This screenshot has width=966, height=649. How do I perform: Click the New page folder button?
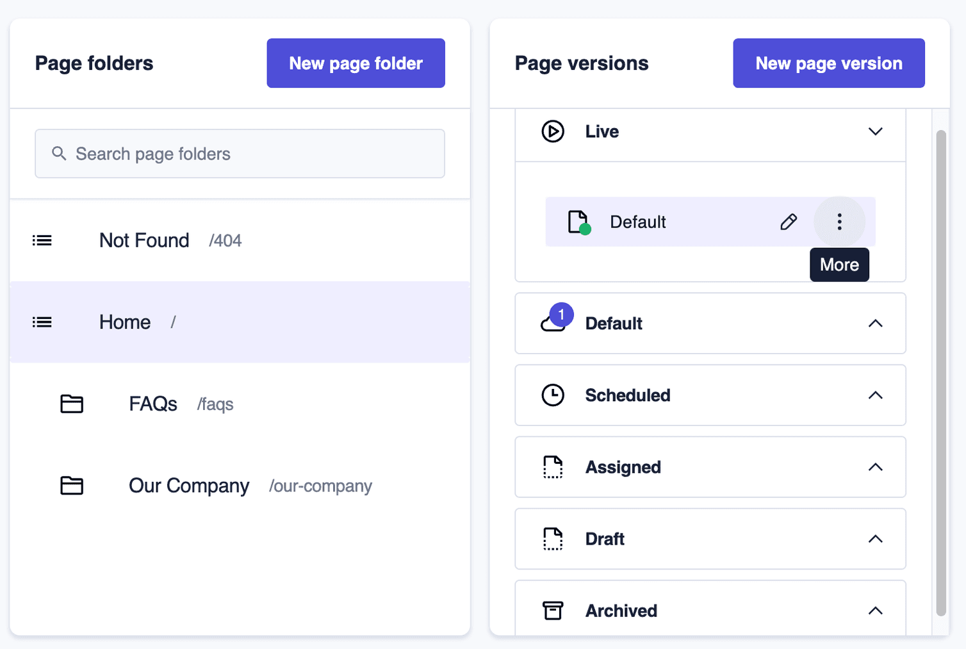pyautogui.click(x=356, y=63)
